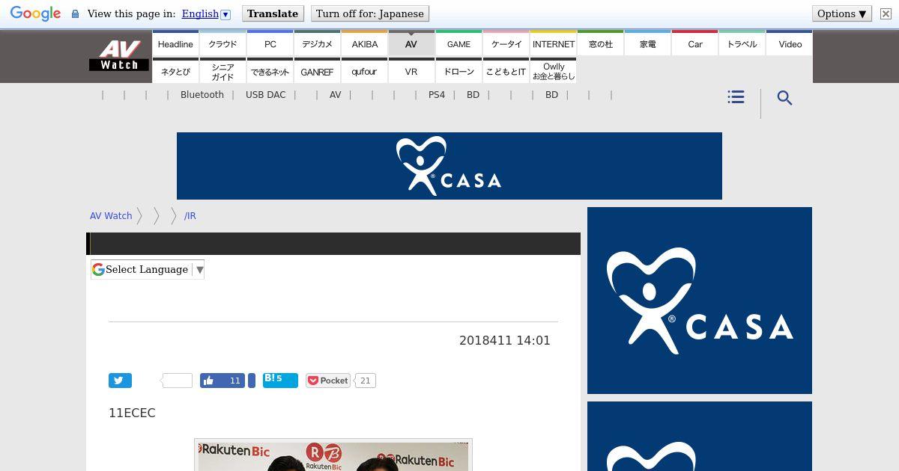Open the Video site tab
Image resolution: width=899 pixels, height=471 pixels.
[x=790, y=44]
